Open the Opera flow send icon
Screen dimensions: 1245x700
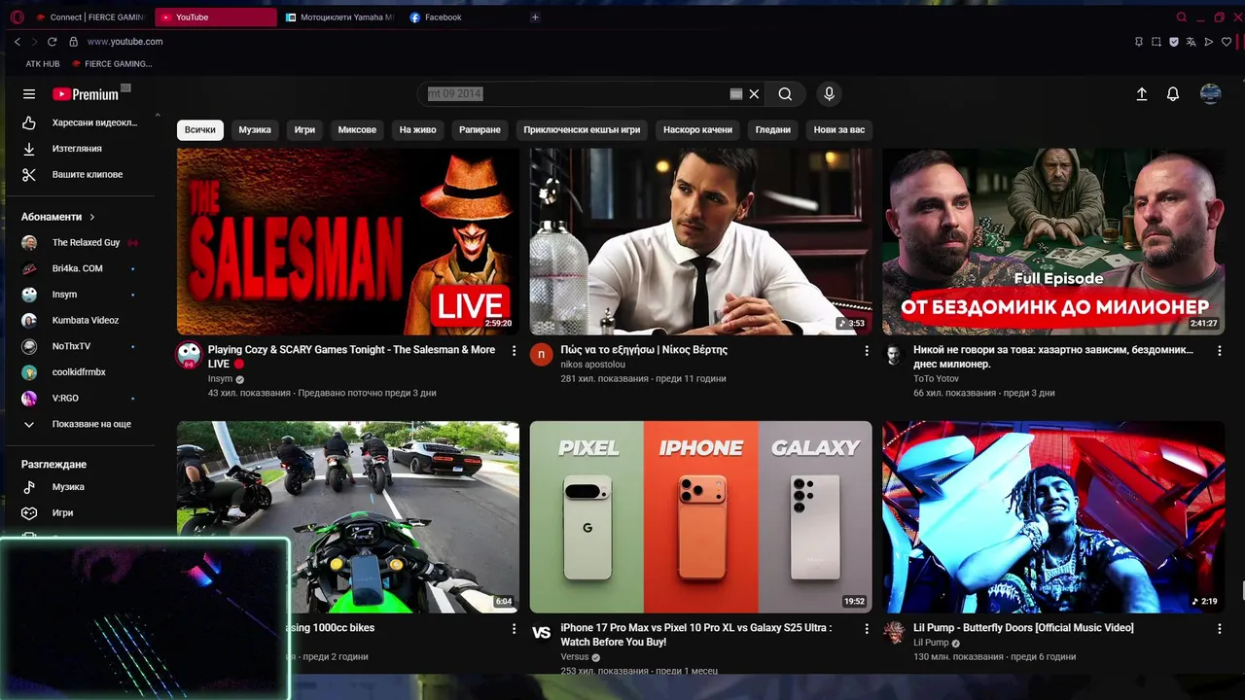[x=1209, y=42]
